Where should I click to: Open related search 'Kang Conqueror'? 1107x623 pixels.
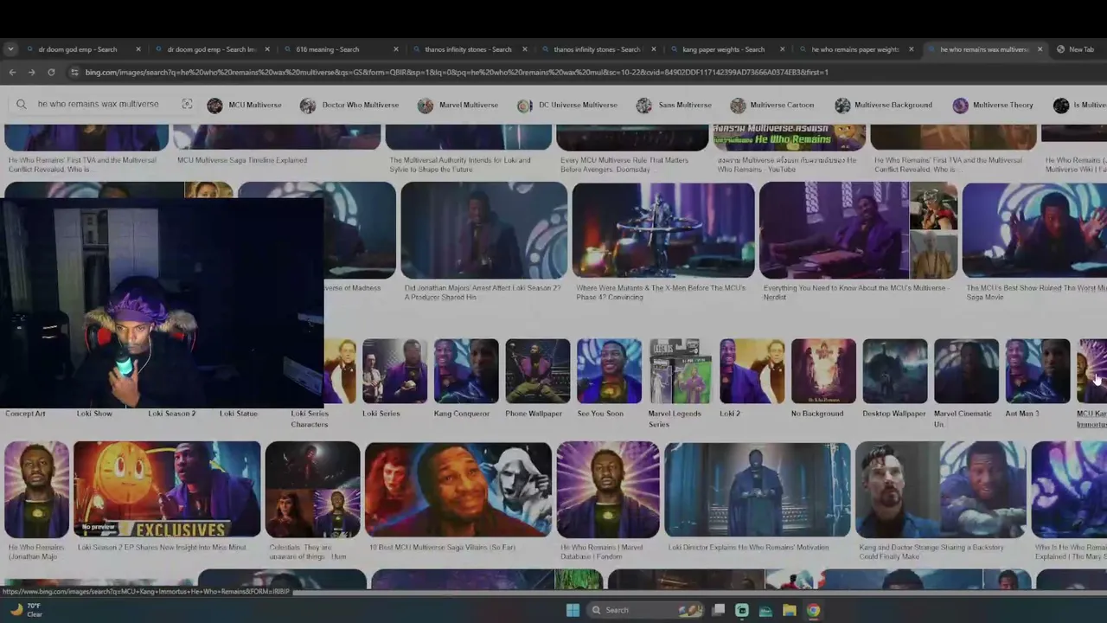pyautogui.click(x=465, y=378)
